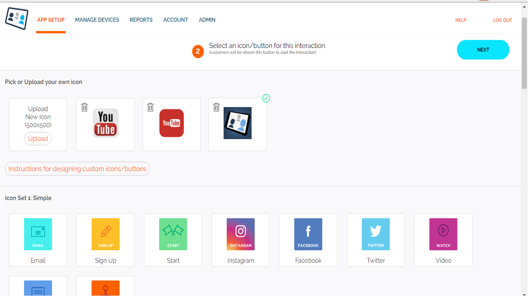This screenshot has height=296, width=528.
Task: Click 'Icon Set 1: Simple' heading
Action: pyautogui.click(x=28, y=198)
